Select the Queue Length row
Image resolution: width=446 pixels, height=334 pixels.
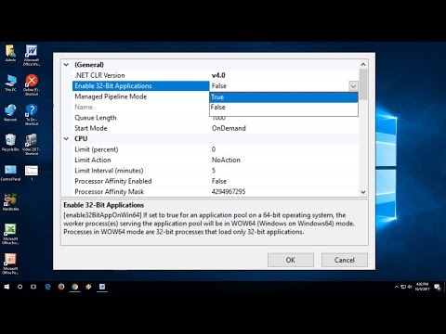click(141, 118)
